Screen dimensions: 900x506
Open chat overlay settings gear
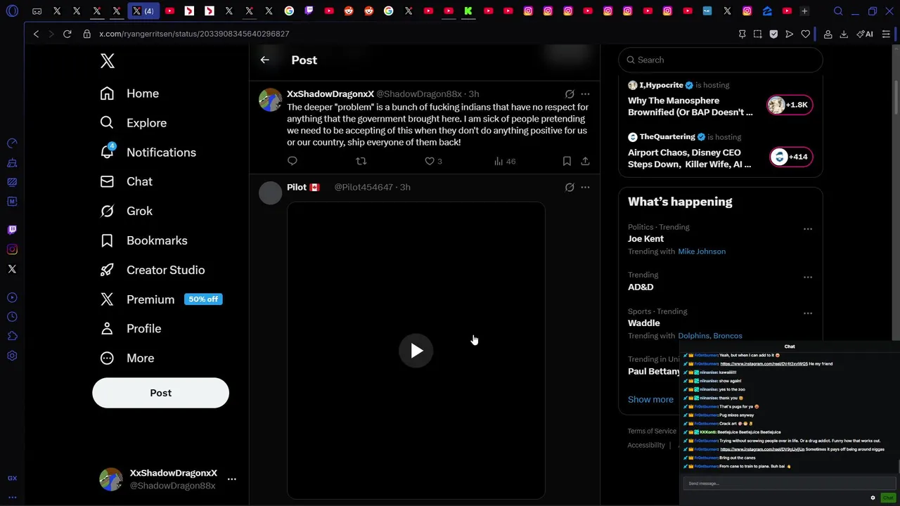tap(873, 498)
